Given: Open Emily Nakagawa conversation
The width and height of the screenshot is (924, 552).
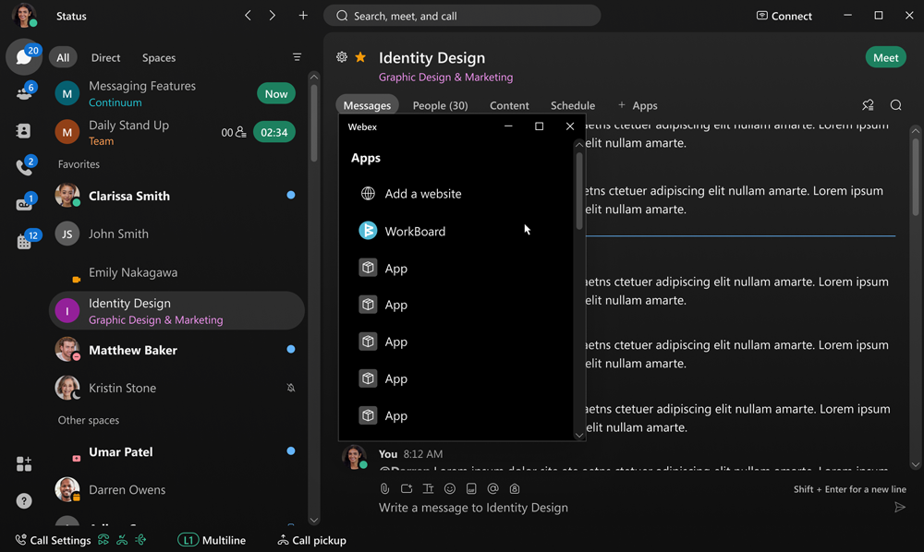Looking at the screenshot, I should (x=176, y=272).
